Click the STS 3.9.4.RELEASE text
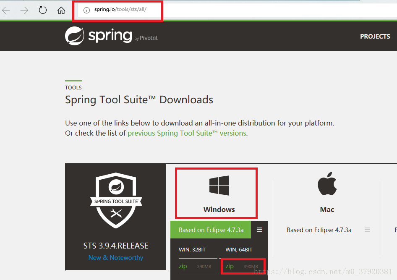397x280 pixels. (116, 246)
